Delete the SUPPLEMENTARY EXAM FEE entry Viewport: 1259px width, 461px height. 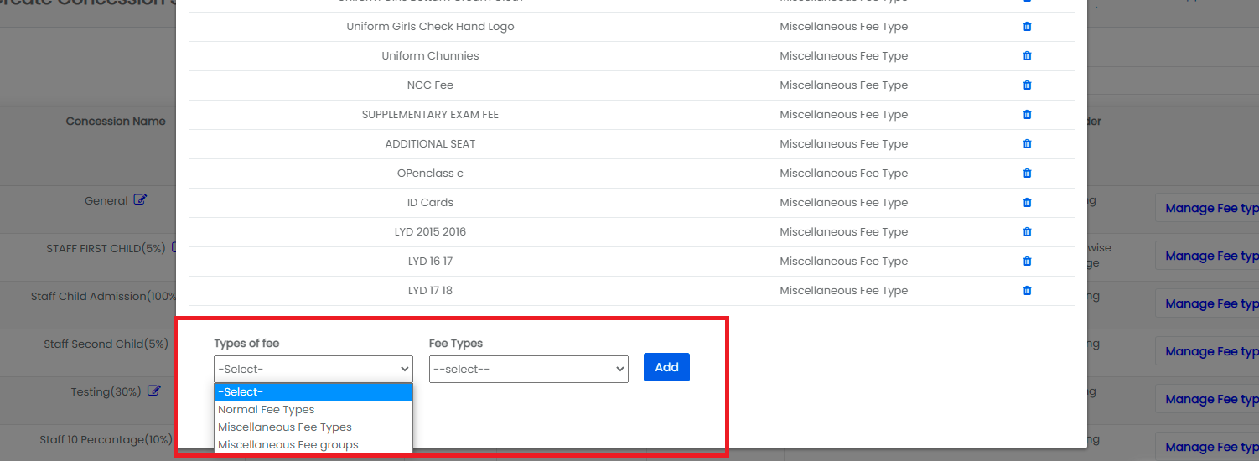click(1027, 115)
